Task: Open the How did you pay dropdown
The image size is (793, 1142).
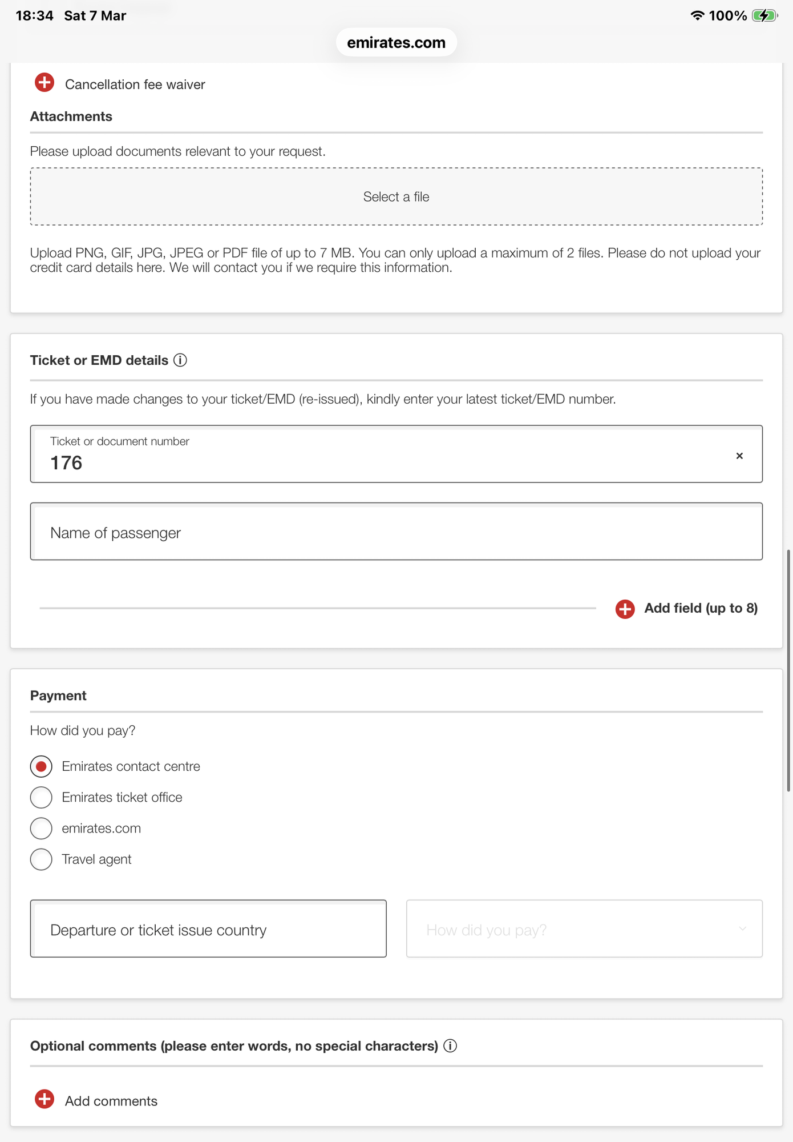Action: [x=584, y=929]
